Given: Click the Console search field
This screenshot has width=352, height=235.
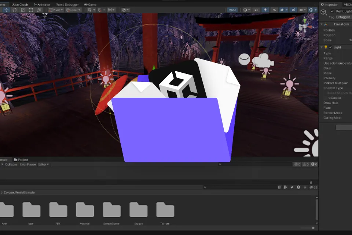Looking at the screenshot, I should click(255, 164).
